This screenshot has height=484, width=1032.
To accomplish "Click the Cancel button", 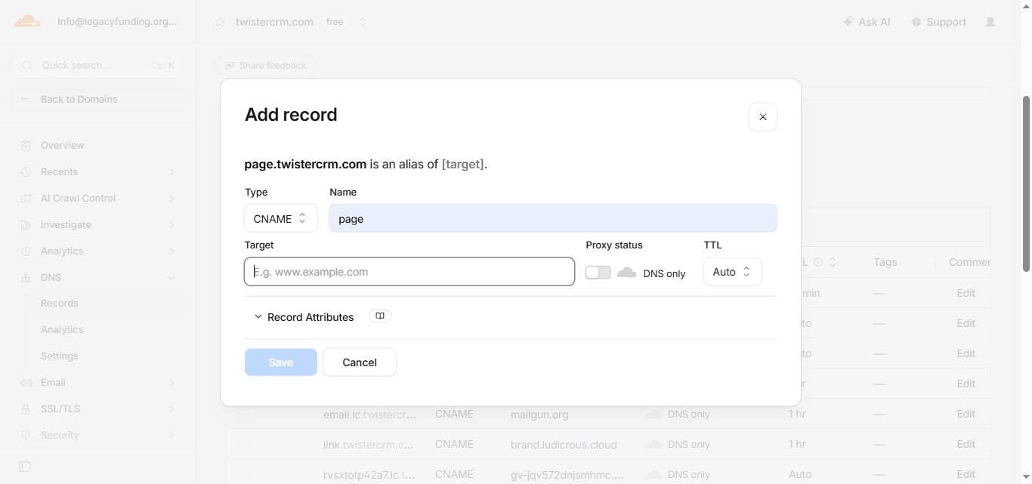I will [360, 362].
